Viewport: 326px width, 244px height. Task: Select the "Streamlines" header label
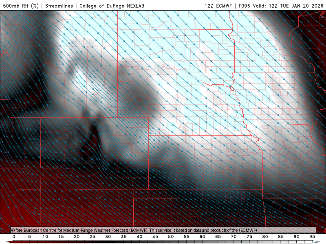point(59,6)
